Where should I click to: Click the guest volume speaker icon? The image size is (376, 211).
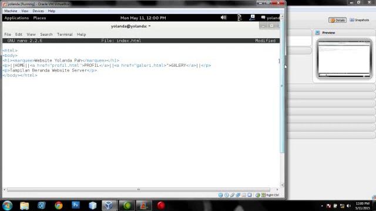point(223,18)
